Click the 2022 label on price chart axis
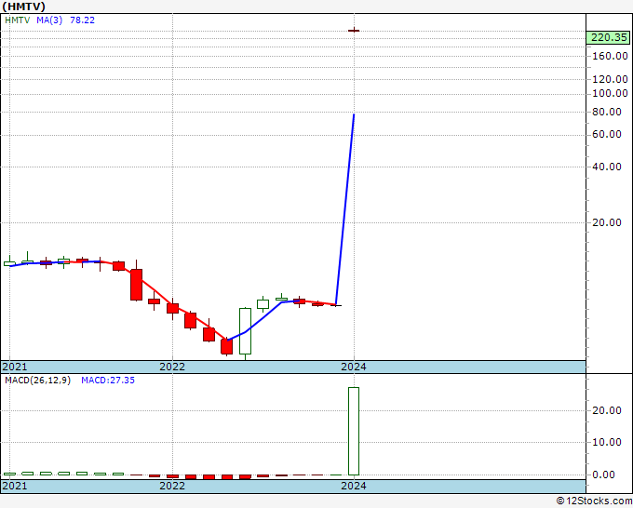 [172, 367]
